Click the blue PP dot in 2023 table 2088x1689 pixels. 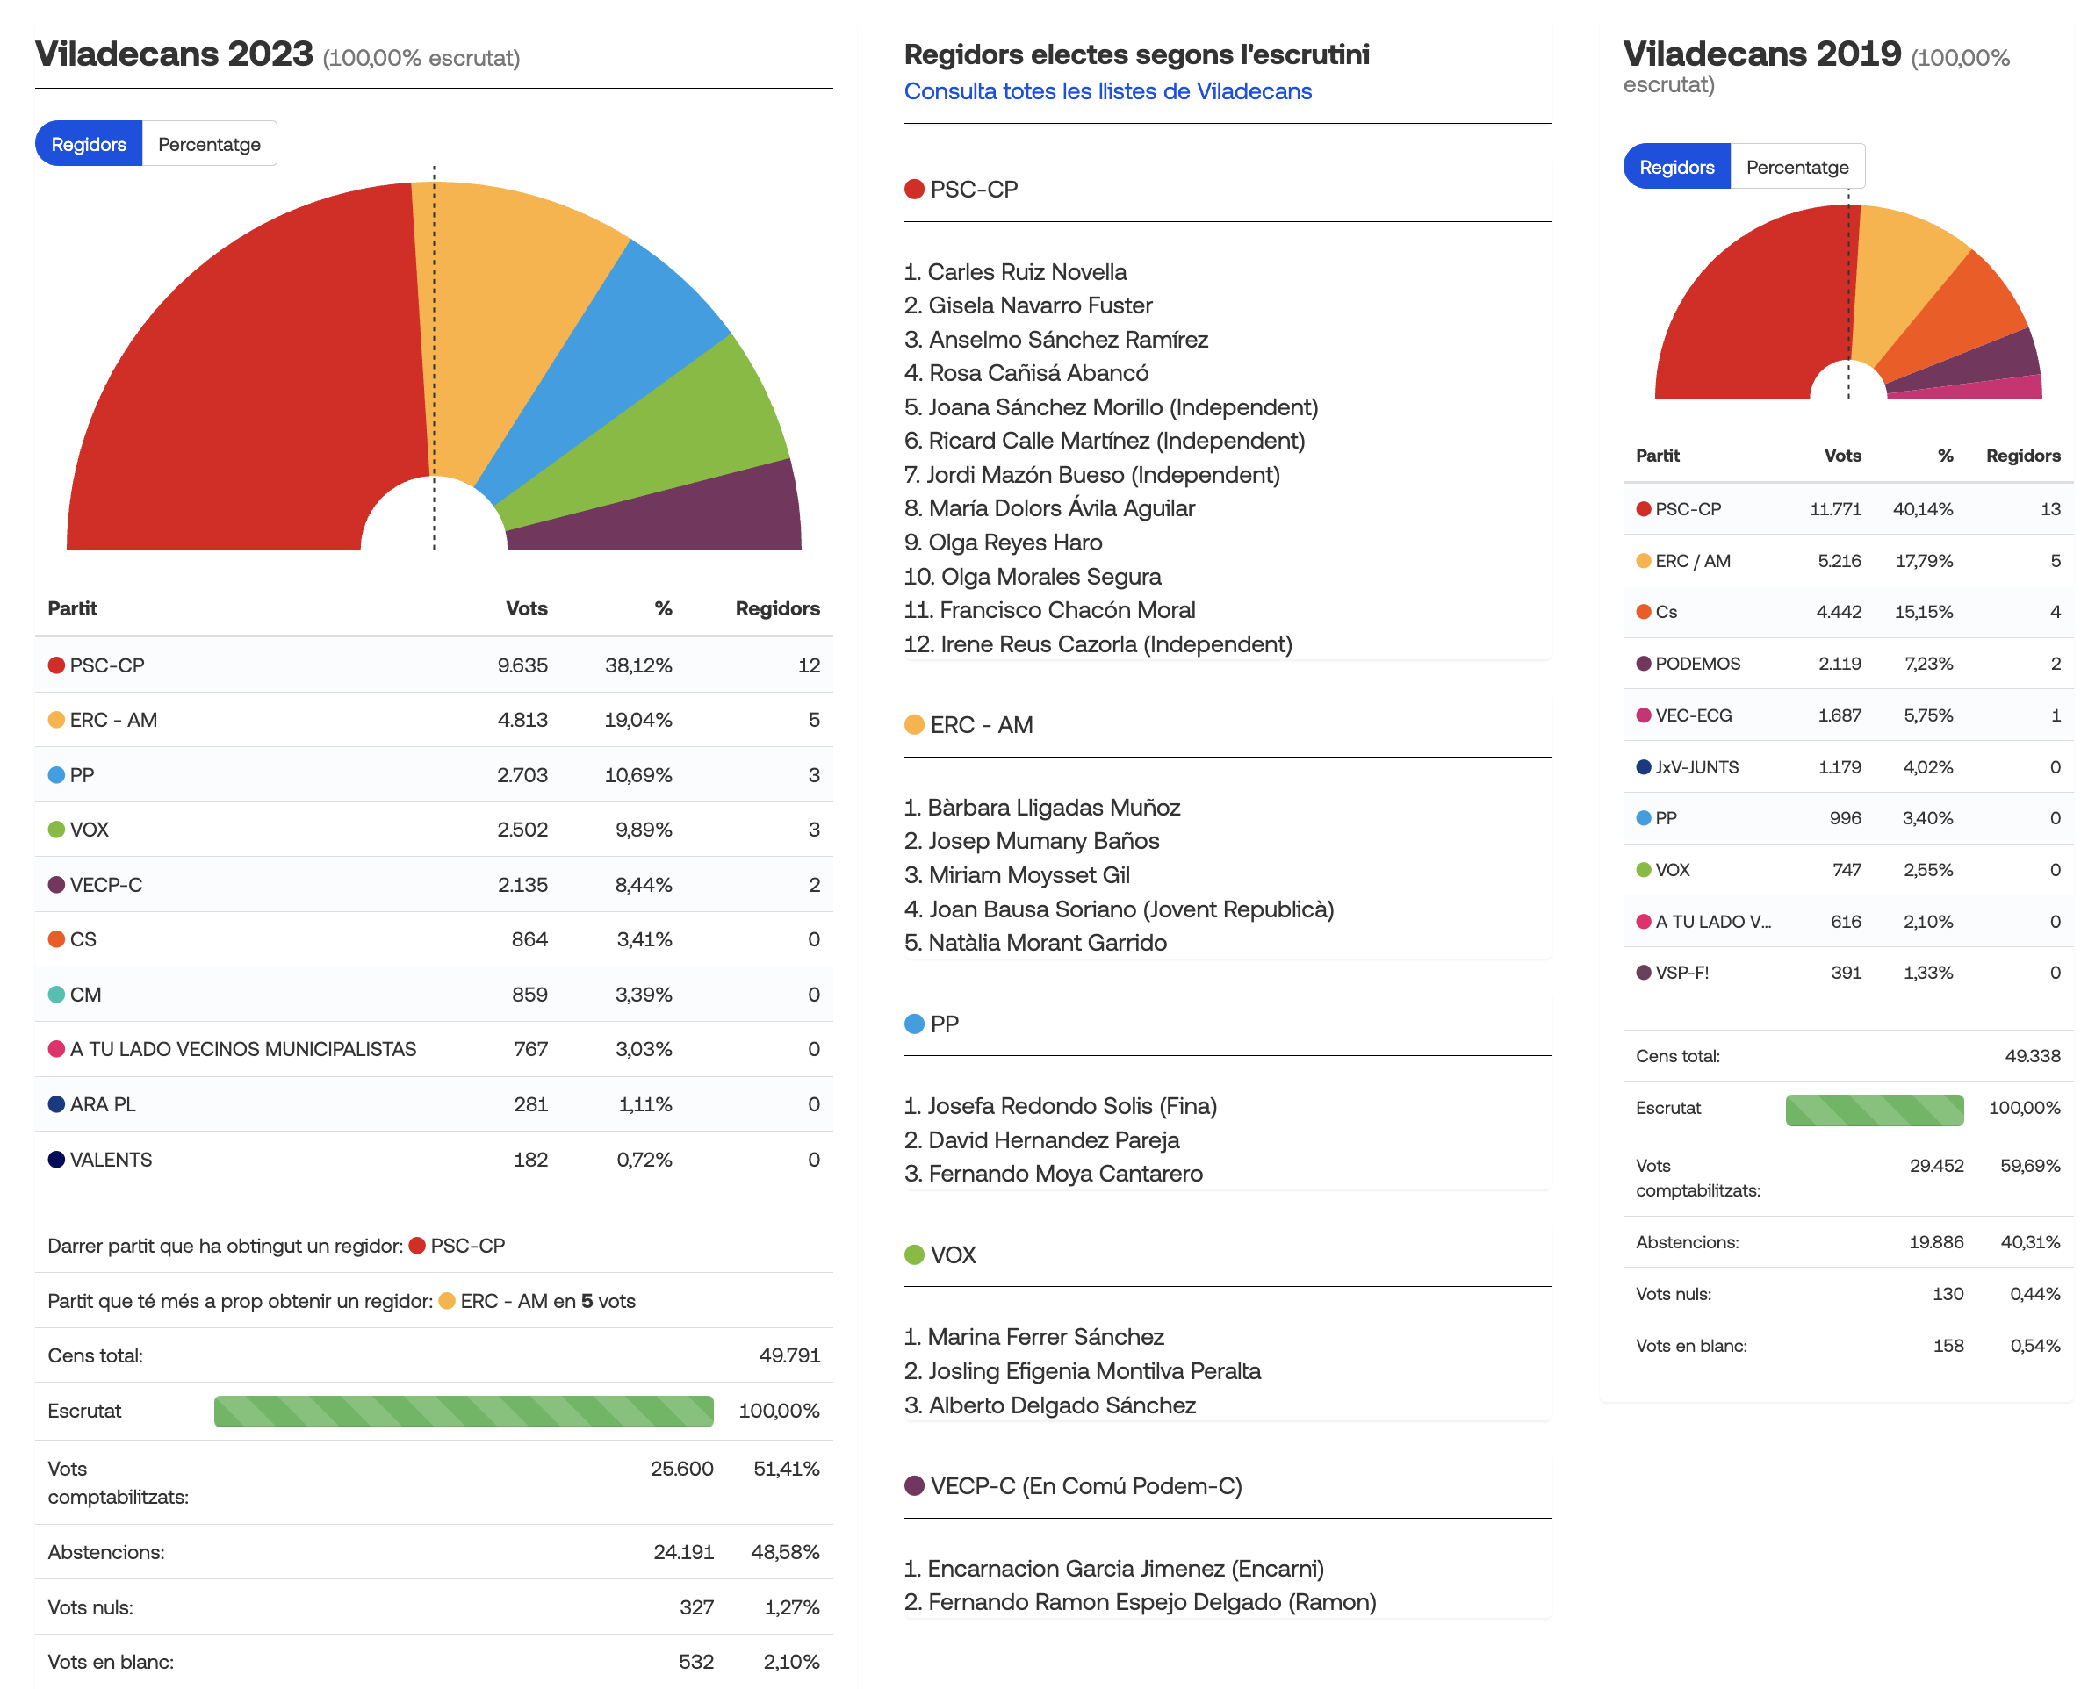(x=56, y=774)
